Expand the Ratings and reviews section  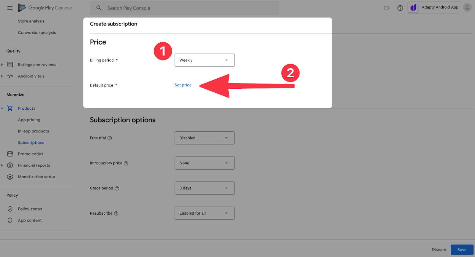[x=2, y=65]
